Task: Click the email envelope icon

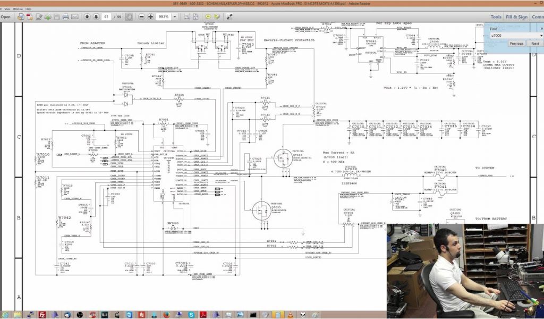Action: pyautogui.click(x=75, y=16)
